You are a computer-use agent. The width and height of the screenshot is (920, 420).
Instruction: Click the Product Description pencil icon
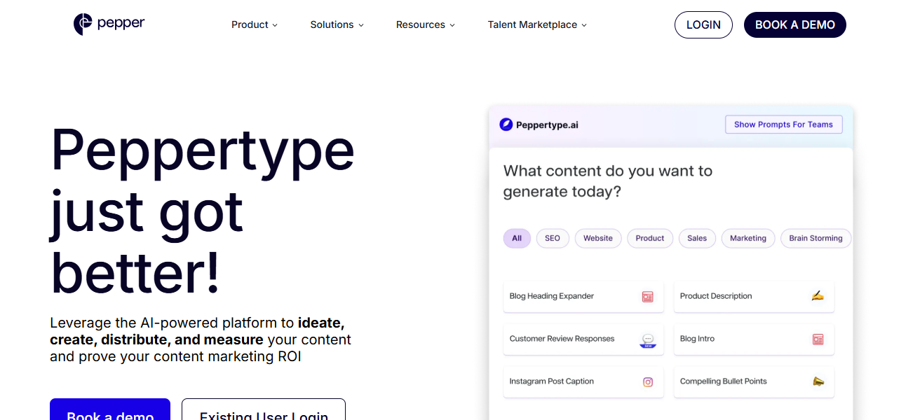click(x=818, y=296)
